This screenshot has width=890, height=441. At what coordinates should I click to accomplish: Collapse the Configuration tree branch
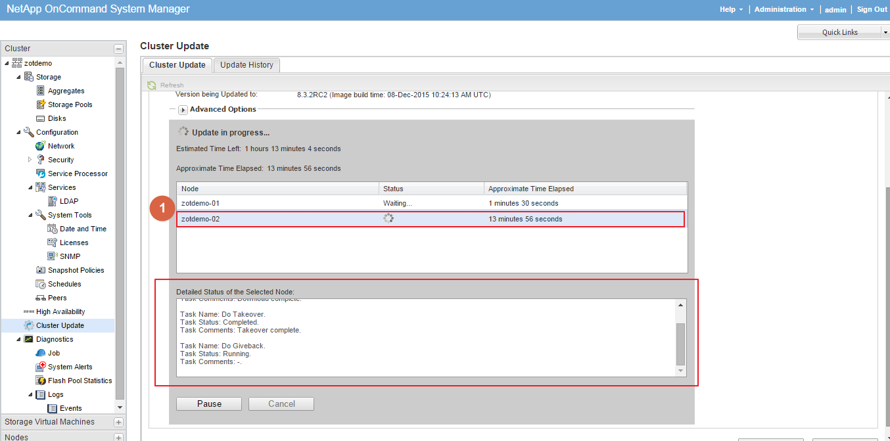click(x=19, y=132)
